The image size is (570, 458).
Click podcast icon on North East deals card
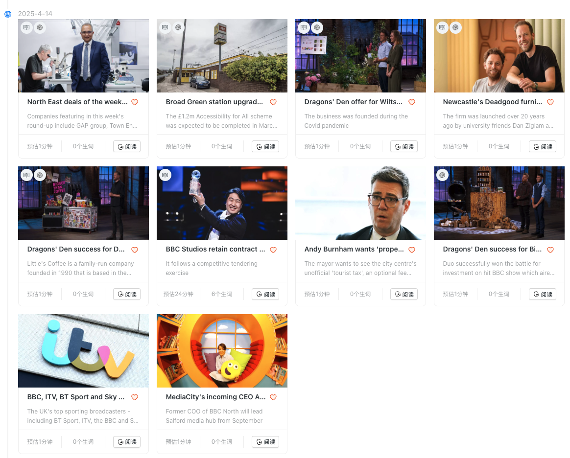40,27
